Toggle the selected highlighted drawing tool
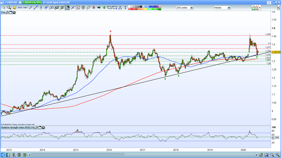Screen dimensions: 281x158 [67, 8]
